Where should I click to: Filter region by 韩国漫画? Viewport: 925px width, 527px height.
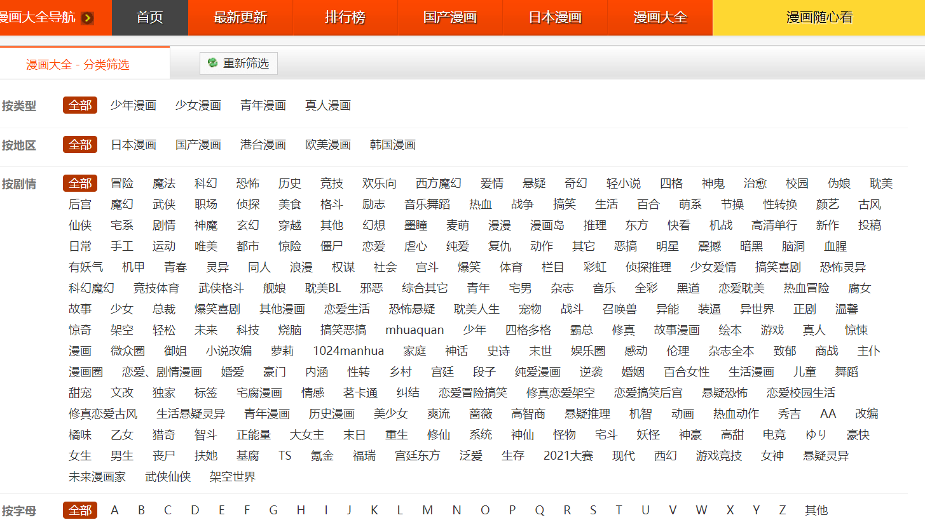pyautogui.click(x=392, y=145)
